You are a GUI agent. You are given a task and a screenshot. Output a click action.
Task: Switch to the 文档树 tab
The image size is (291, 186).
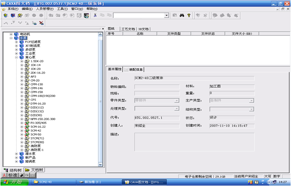pyautogui.click(x=34, y=169)
